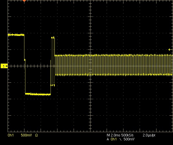Click the 500mV vertical scale readout
173x145 pixels.
point(26,135)
